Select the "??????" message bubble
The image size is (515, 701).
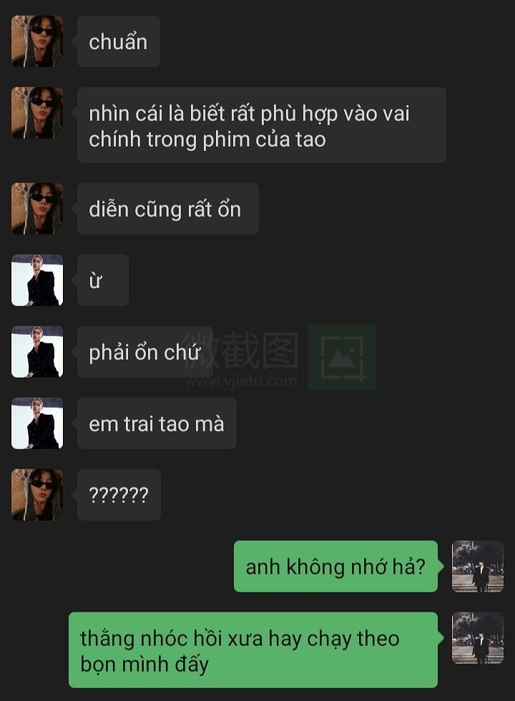119,494
